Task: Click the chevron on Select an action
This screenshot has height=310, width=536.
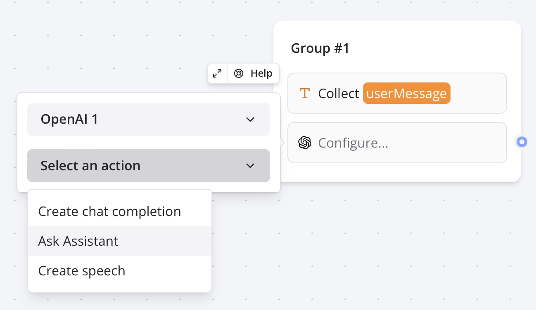Action: click(x=250, y=166)
